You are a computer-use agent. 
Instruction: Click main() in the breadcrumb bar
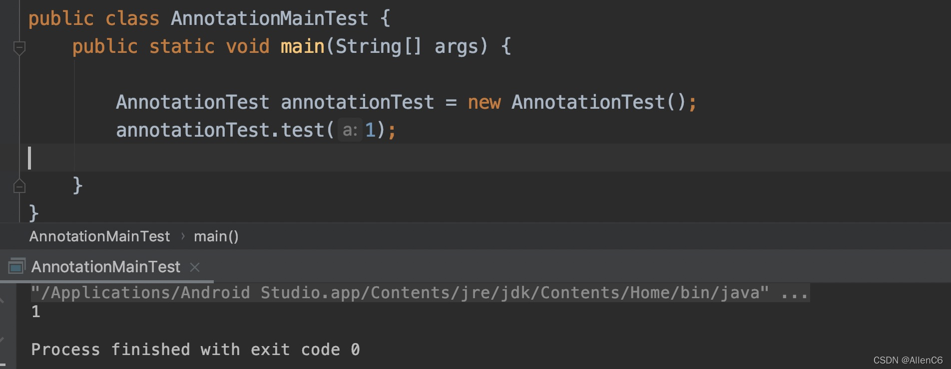pyautogui.click(x=216, y=236)
